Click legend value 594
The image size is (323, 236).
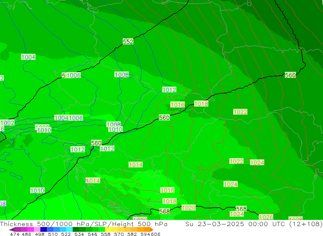(145, 234)
